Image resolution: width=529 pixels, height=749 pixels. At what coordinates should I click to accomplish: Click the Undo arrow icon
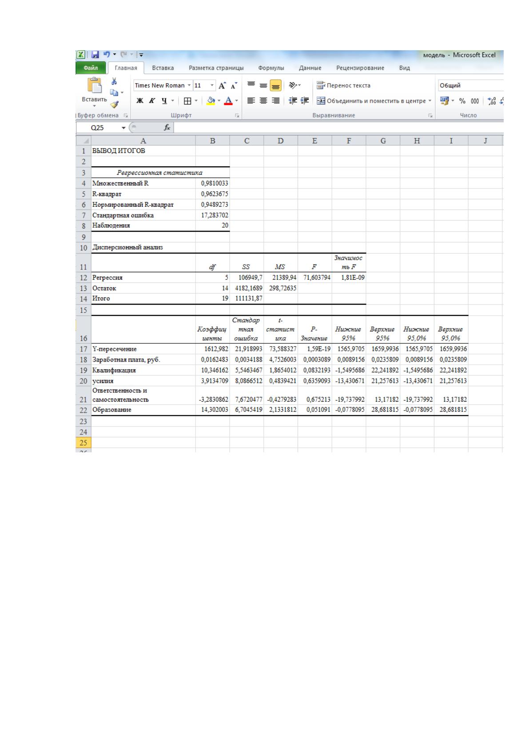point(107,55)
